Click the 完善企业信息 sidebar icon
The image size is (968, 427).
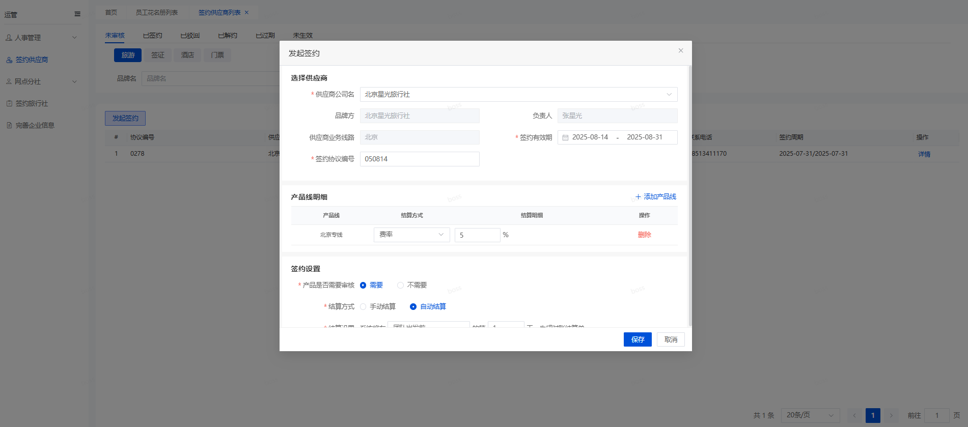point(9,125)
